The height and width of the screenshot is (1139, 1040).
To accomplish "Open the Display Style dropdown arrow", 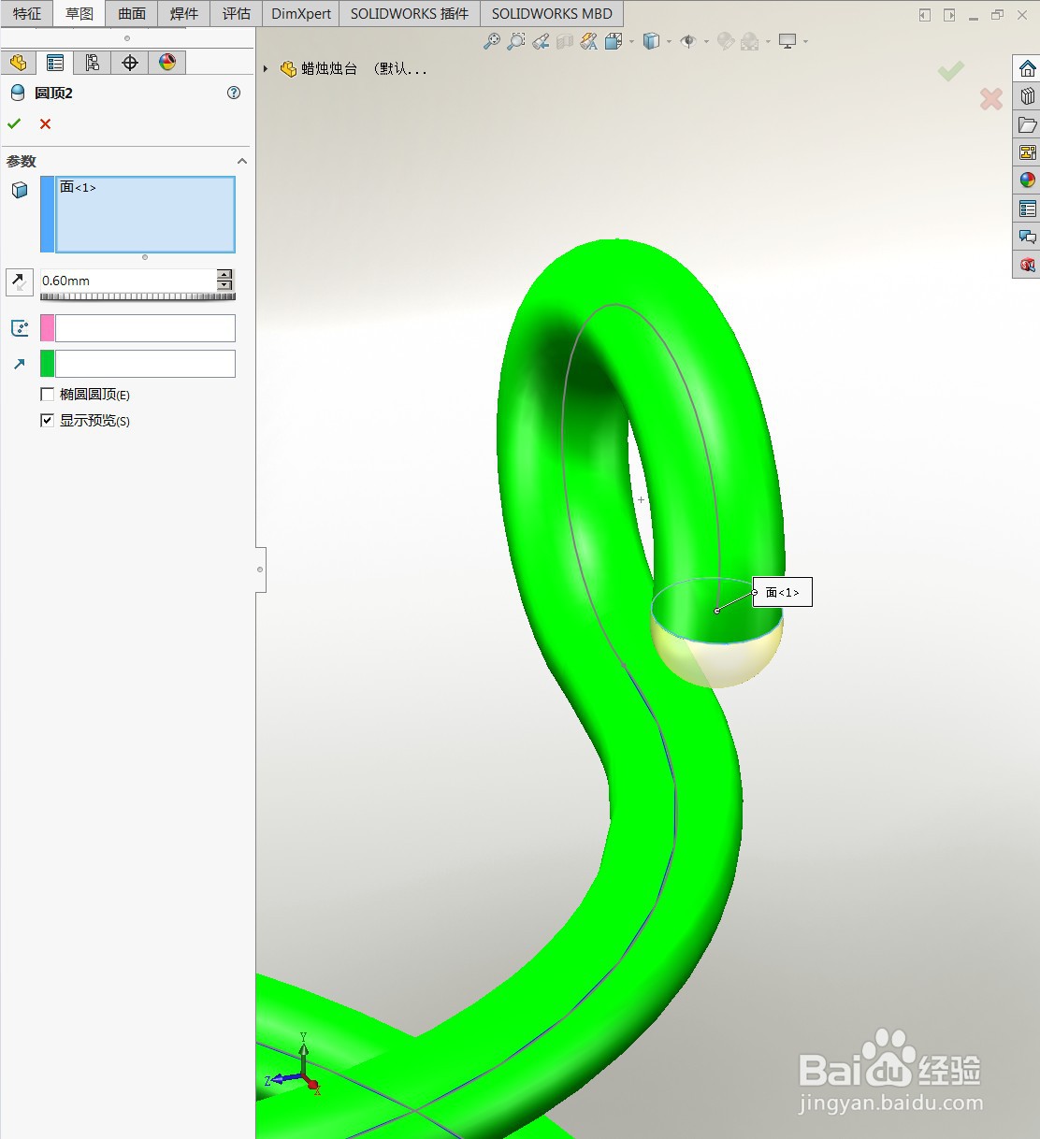I will coord(670,41).
